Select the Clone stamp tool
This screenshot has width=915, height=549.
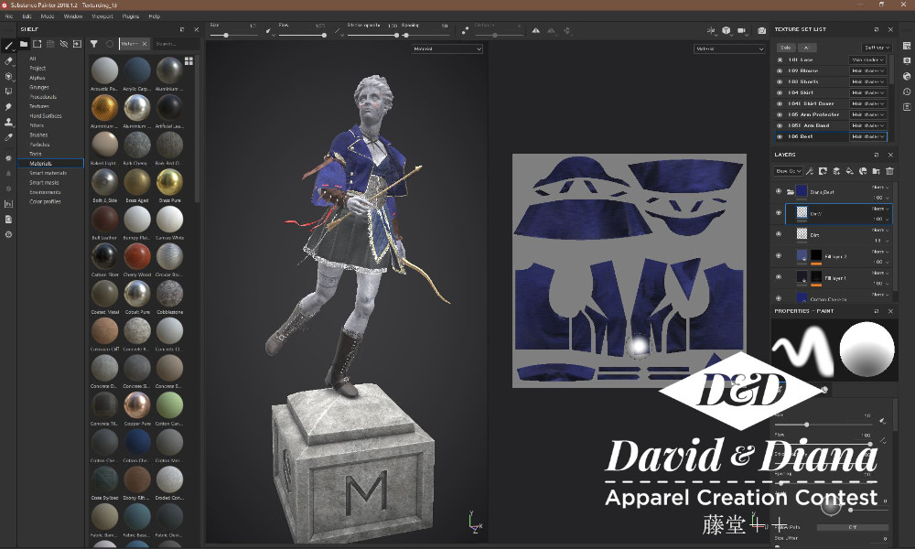point(8,122)
